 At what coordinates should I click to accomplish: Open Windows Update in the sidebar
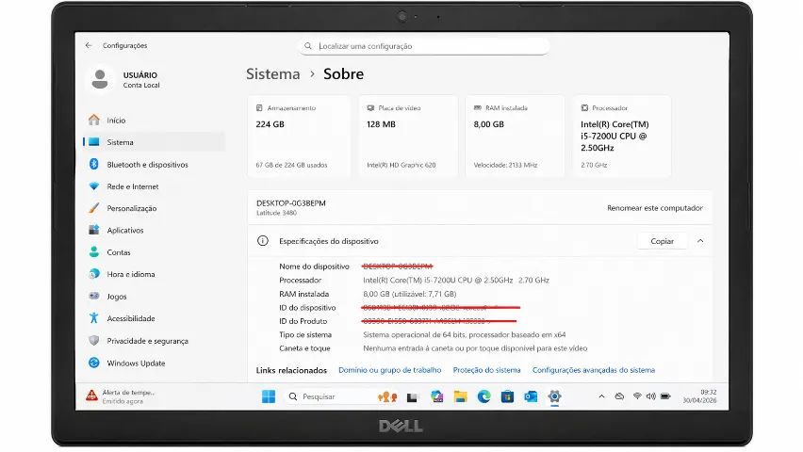pos(154,363)
